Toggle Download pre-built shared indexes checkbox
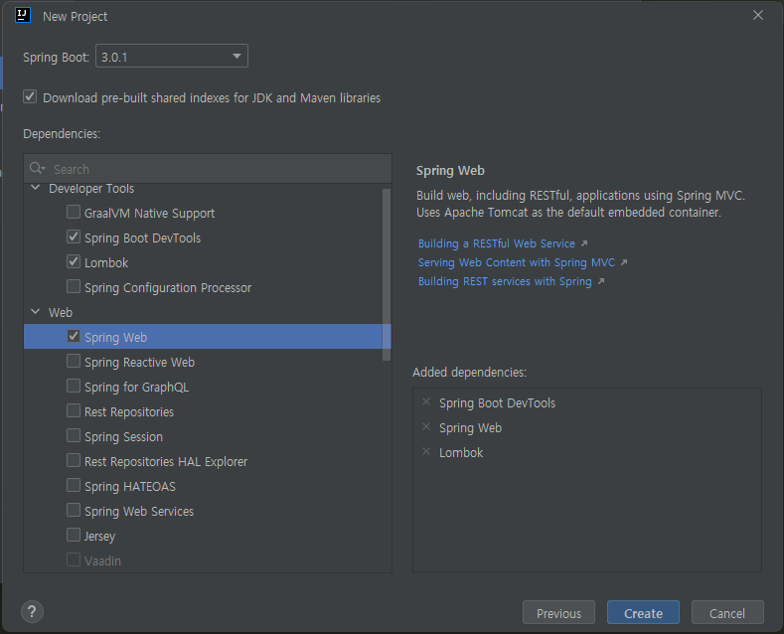Image resolution: width=784 pixels, height=634 pixels. (x=30, y=96)
